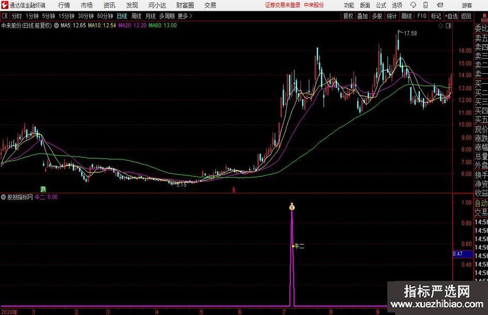The height and width of the screenshot is (315, 488).
Task: Open the mail envelope icon
Action: (440, 5)
